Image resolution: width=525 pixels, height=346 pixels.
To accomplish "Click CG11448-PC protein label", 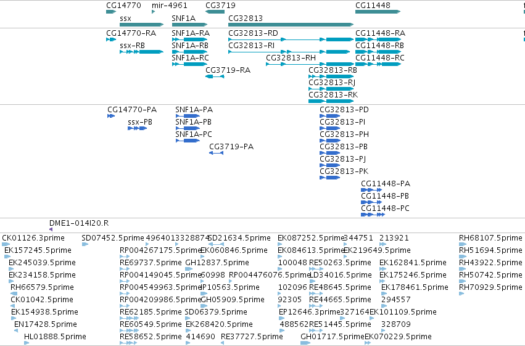I will pos(386,208).
